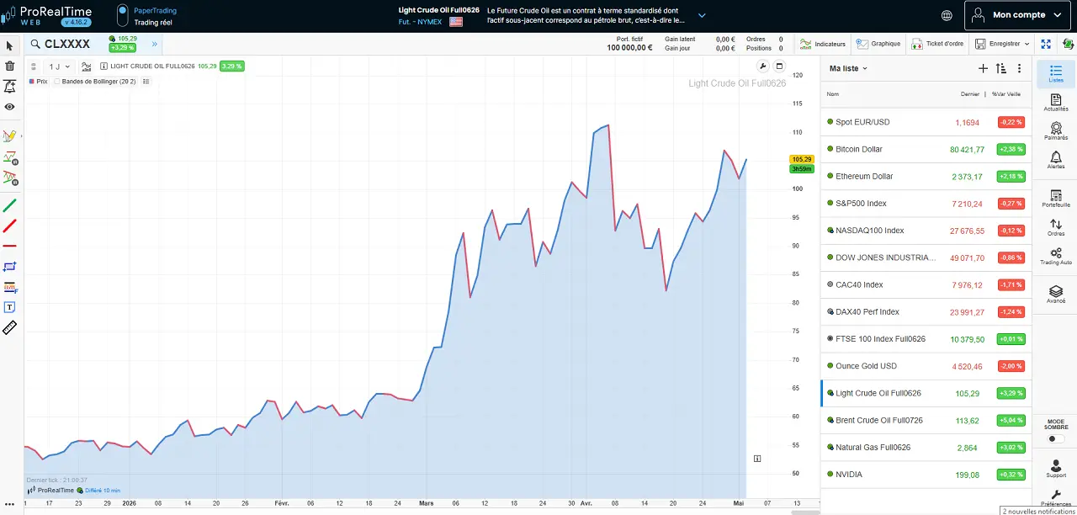Open the indicator list icon after Bollinger
1077x515 pixels.
[x=146, y=82]
